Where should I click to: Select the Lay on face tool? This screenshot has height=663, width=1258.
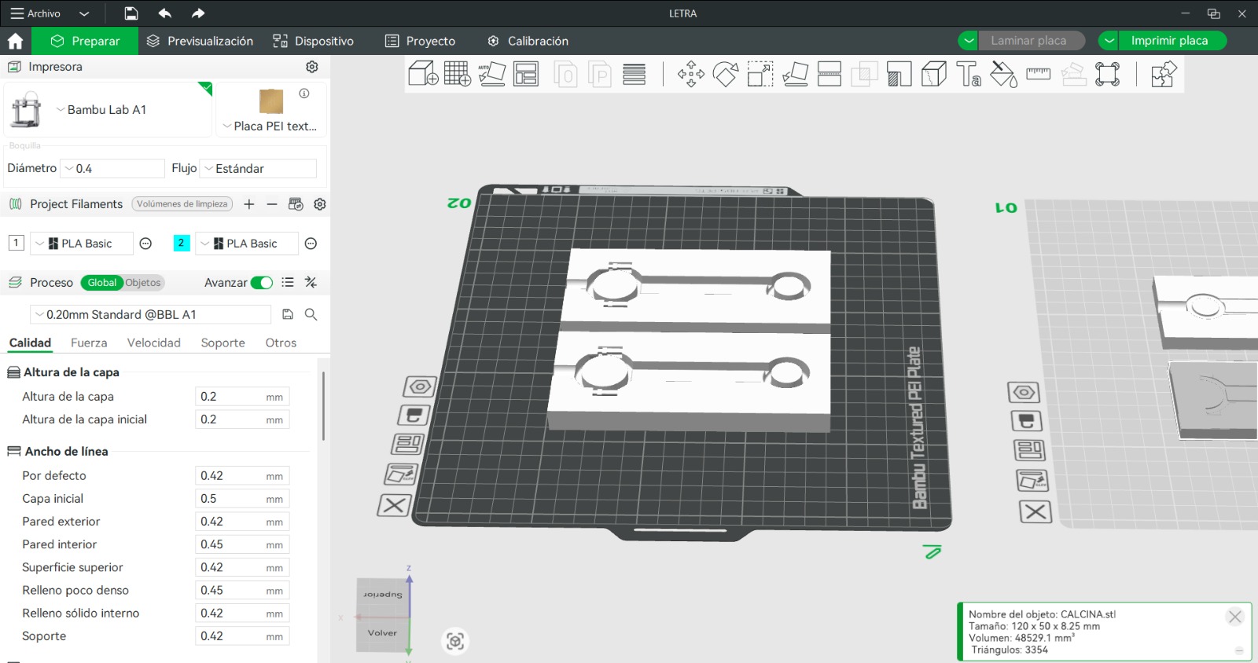795,74
